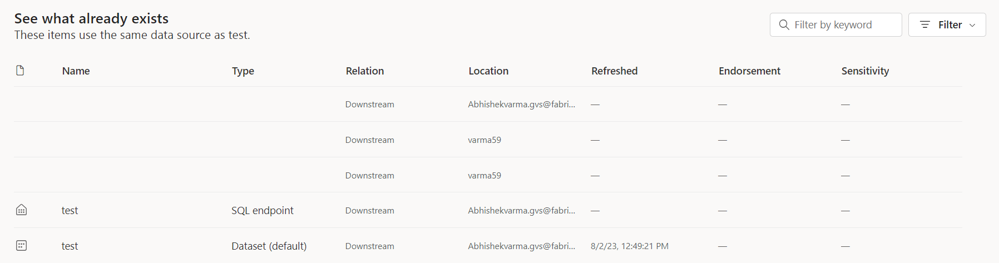Sort by the Endorsement column header
Viewport: 999px width, 263px height.
coord(749,71)
